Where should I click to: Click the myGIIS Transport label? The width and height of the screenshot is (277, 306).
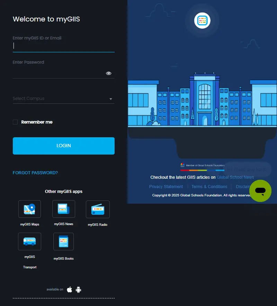coord(30,262)
